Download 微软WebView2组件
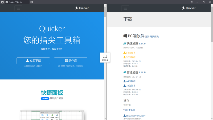 coord(134,115)
